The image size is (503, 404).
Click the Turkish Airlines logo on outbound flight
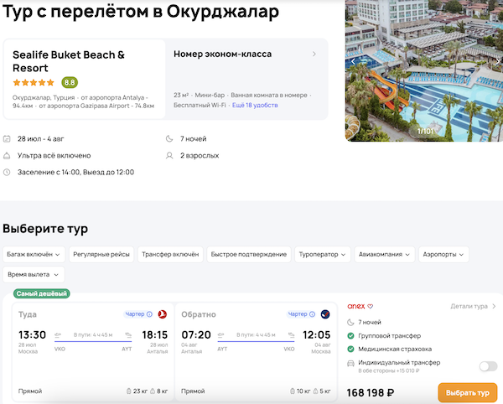[163, 314]
